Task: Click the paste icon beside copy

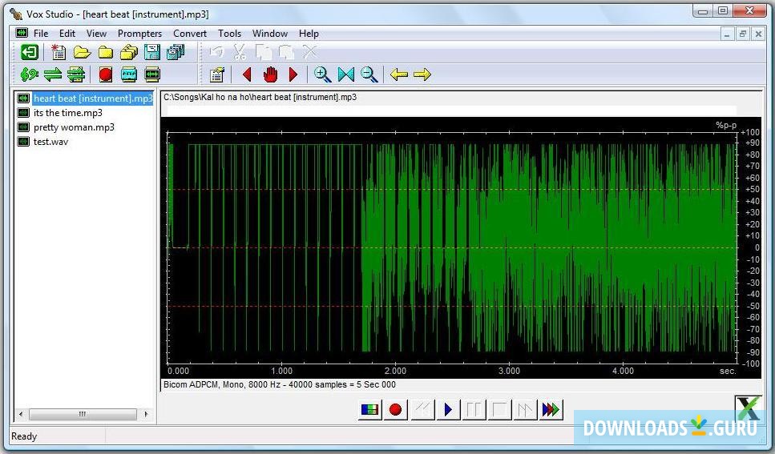Action: pos(287,51)
